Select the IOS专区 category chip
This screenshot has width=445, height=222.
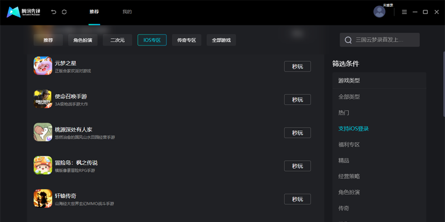152,40
